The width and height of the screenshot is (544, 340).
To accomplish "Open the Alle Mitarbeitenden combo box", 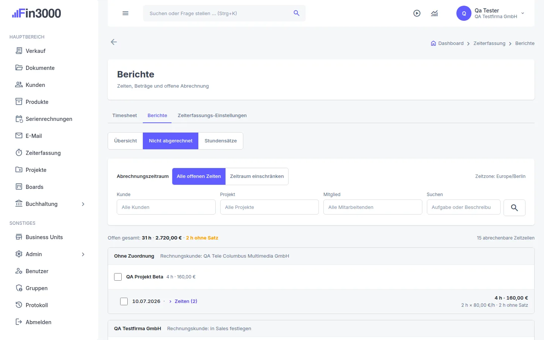I will point(373,207).
